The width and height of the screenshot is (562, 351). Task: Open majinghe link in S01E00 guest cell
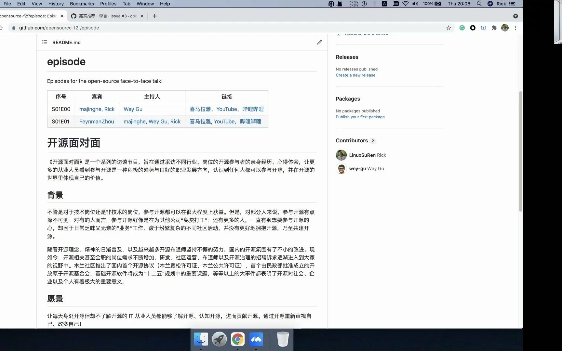click(90, 109)
